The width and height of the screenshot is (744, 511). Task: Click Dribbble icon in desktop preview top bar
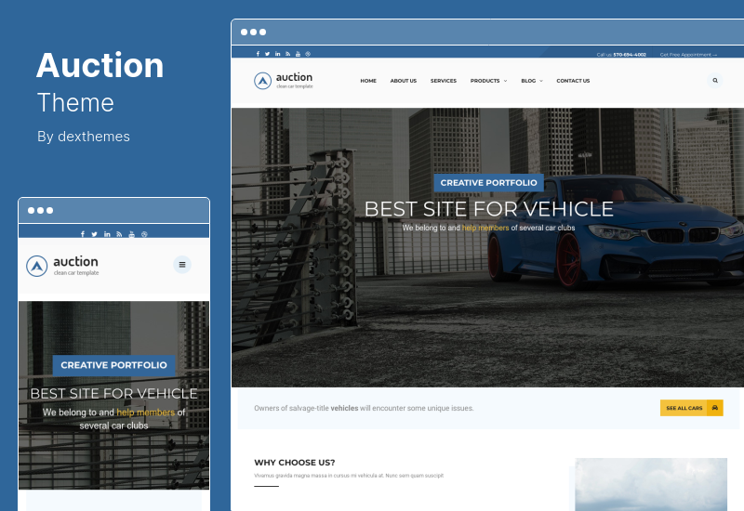(308, 54)
